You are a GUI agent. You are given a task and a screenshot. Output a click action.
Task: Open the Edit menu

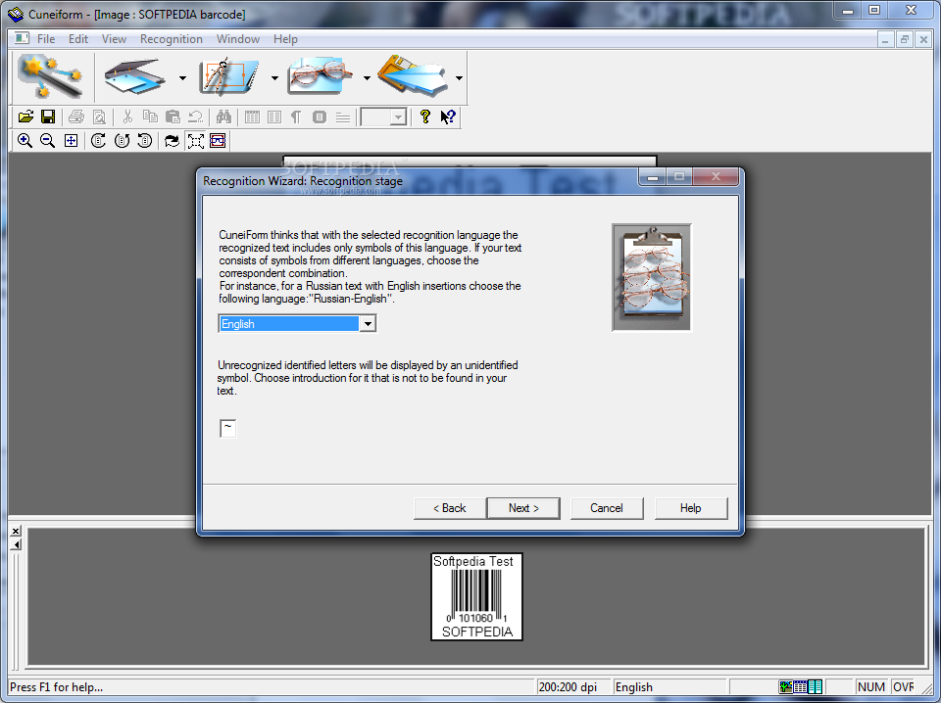coord(78,39)
